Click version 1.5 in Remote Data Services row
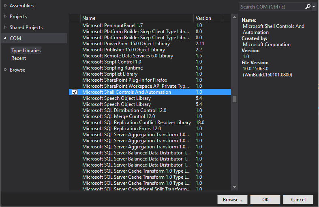This screenshot has width=319, height=207. tap(199, 56)
